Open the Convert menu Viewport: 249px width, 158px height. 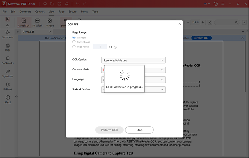pyautogui.click(x=40, y=12)
